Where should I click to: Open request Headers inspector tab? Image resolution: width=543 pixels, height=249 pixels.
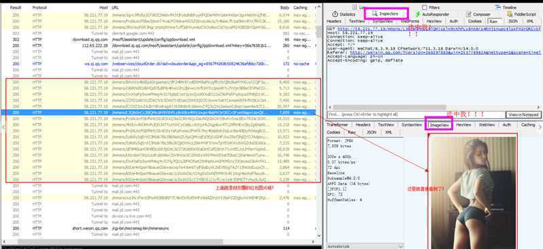[x=334, y=21]
